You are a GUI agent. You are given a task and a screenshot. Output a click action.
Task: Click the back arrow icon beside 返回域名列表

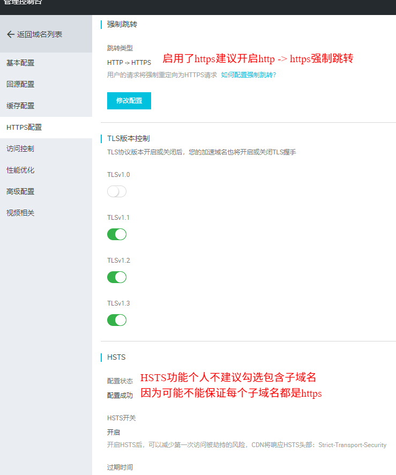pyautogui.click(x=11, y=34)
